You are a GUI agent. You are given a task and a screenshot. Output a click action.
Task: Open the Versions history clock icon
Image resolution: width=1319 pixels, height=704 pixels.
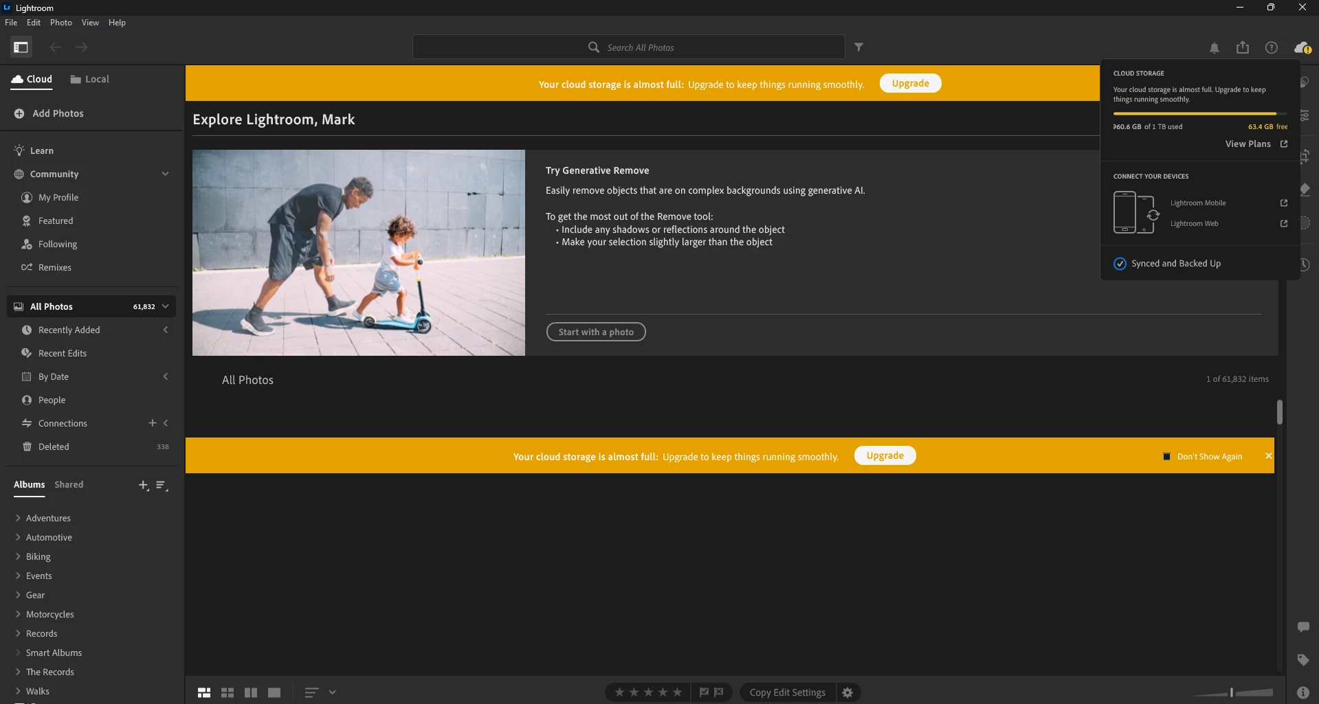[x=1305, y=264]
